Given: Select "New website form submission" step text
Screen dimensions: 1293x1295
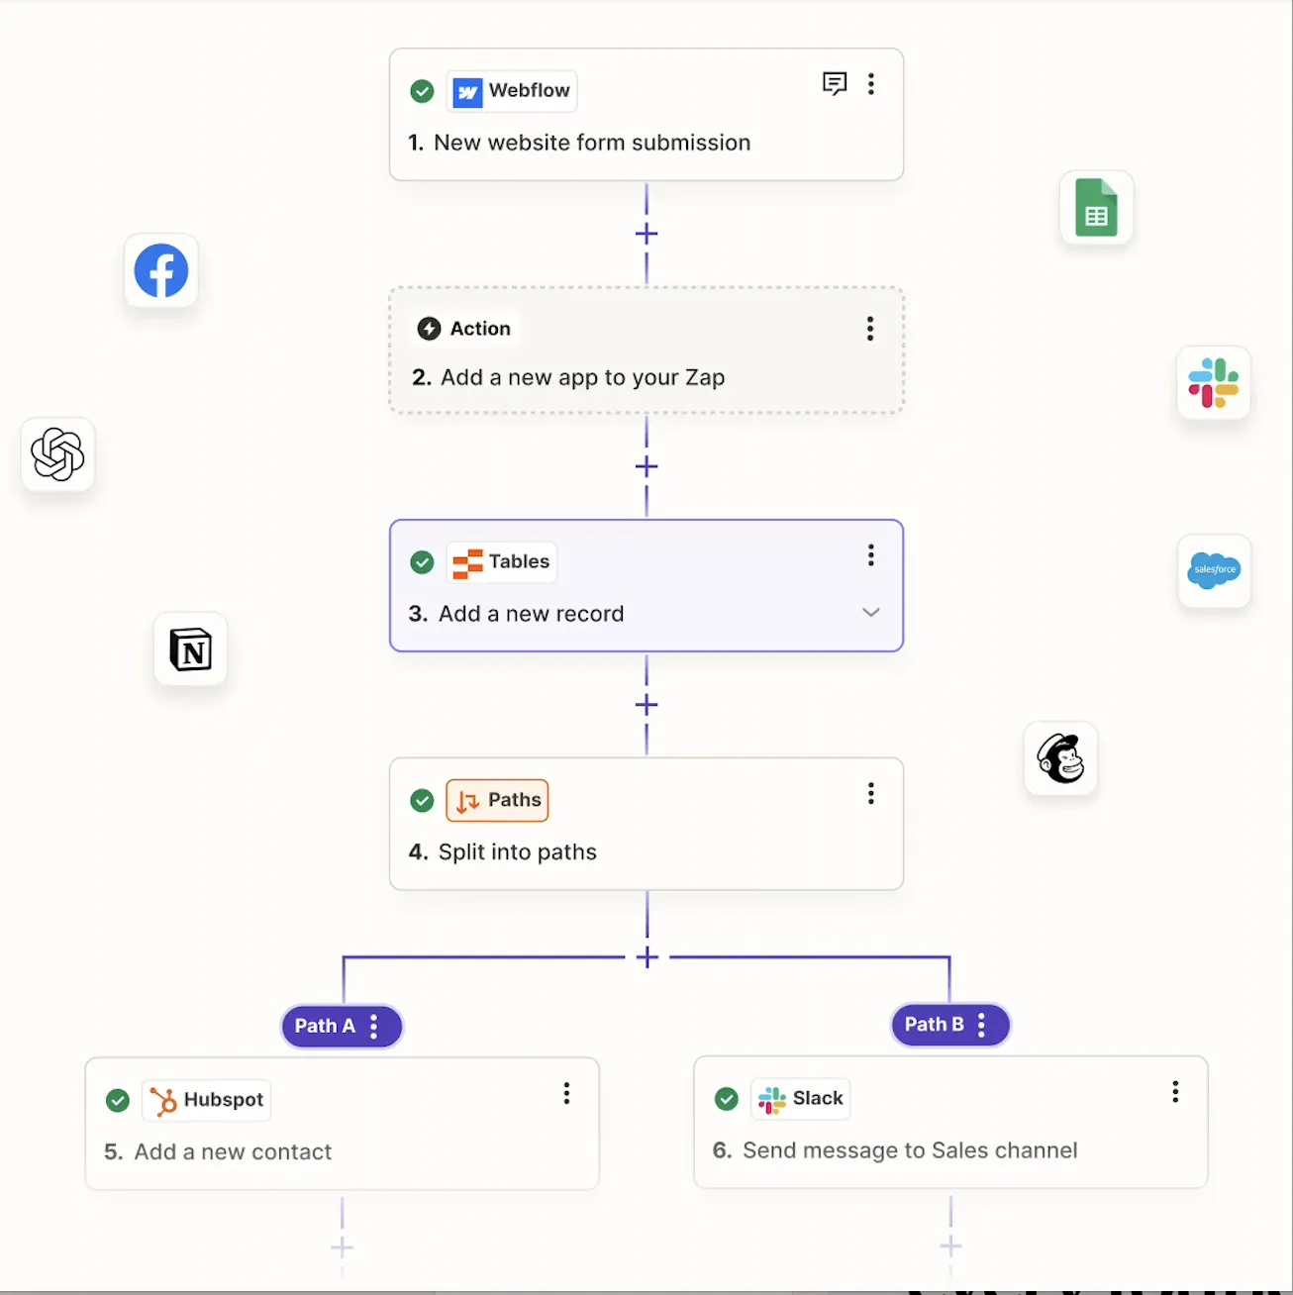Looking at the screenshot, I should (592, 143).
